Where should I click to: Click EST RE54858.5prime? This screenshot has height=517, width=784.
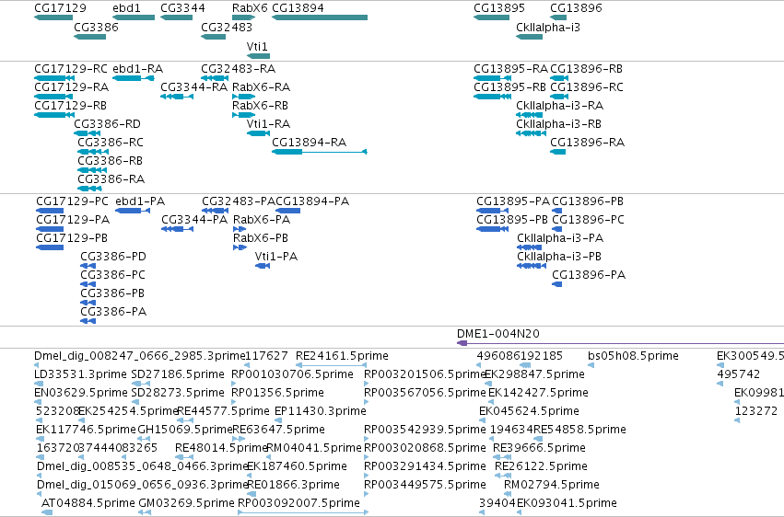tap(579, 430)
